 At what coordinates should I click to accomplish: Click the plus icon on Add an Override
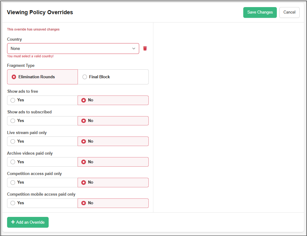13,222
